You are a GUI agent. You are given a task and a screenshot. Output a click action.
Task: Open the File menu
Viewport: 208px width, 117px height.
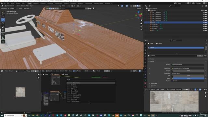pyautogui.click(x=5, y=3)
